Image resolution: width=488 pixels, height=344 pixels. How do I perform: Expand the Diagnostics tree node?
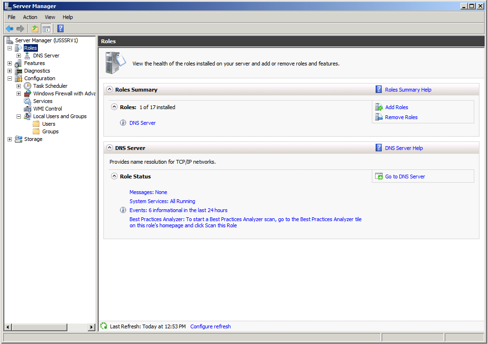[9, 71]
